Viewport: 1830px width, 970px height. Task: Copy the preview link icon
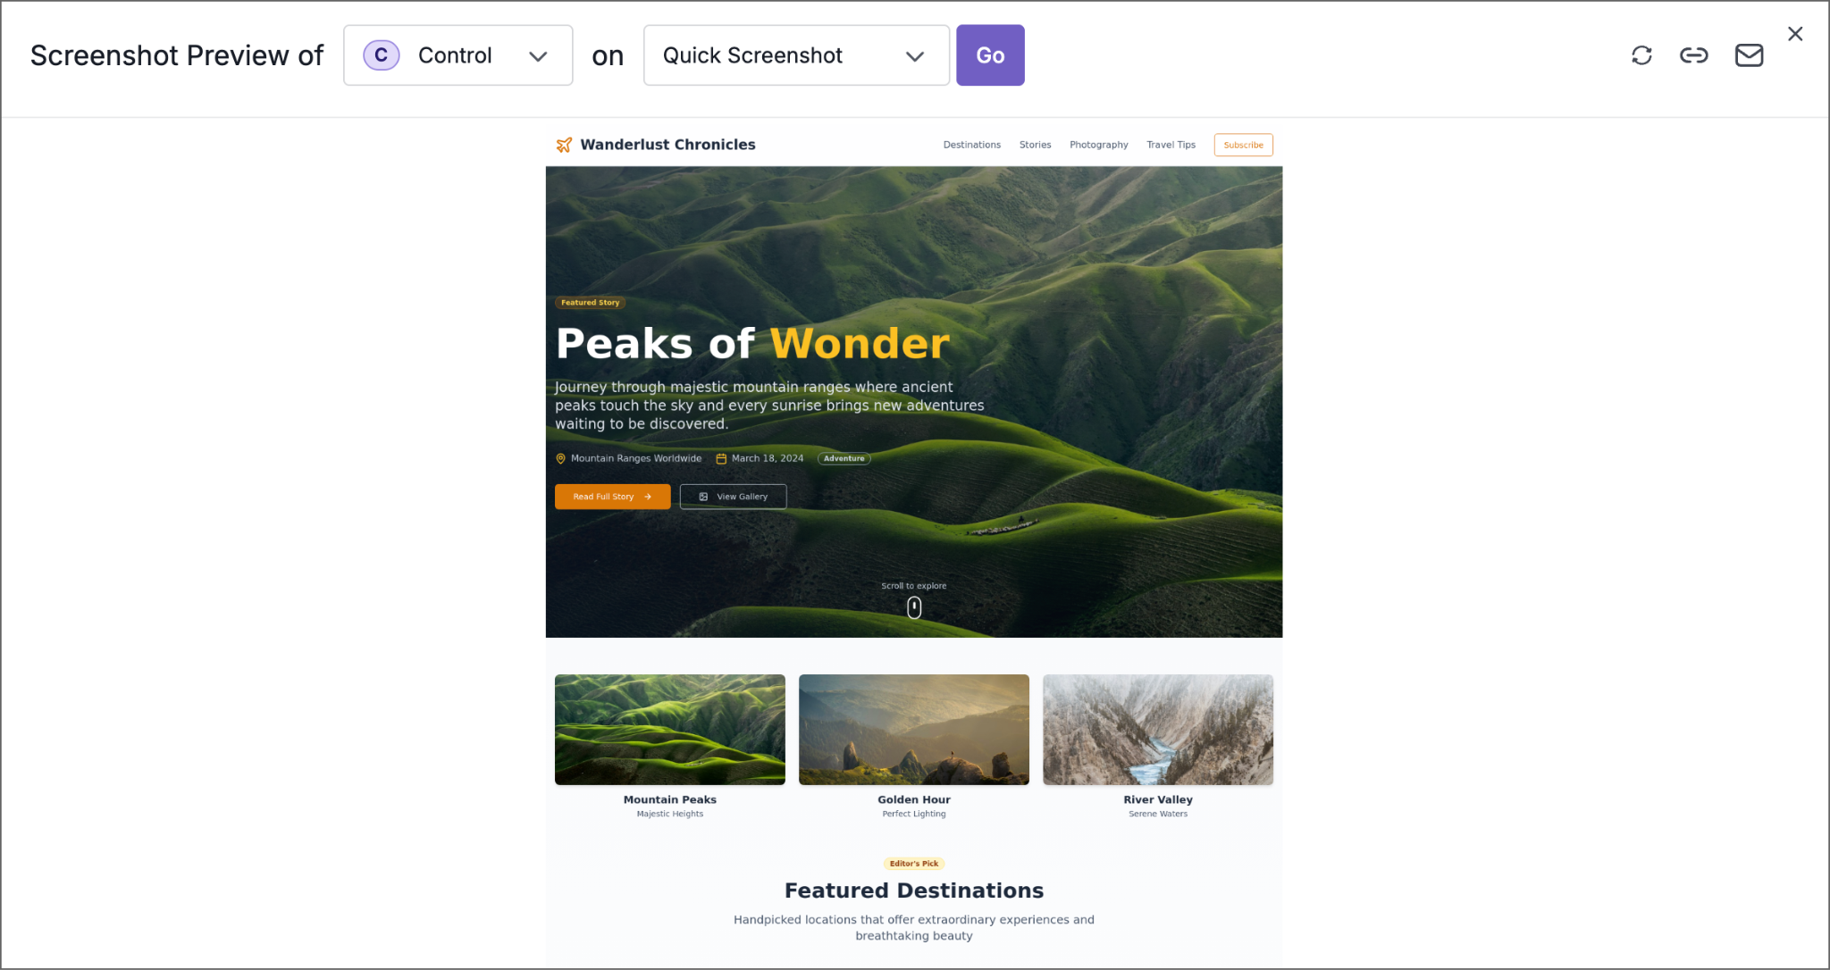(1693, 55)
